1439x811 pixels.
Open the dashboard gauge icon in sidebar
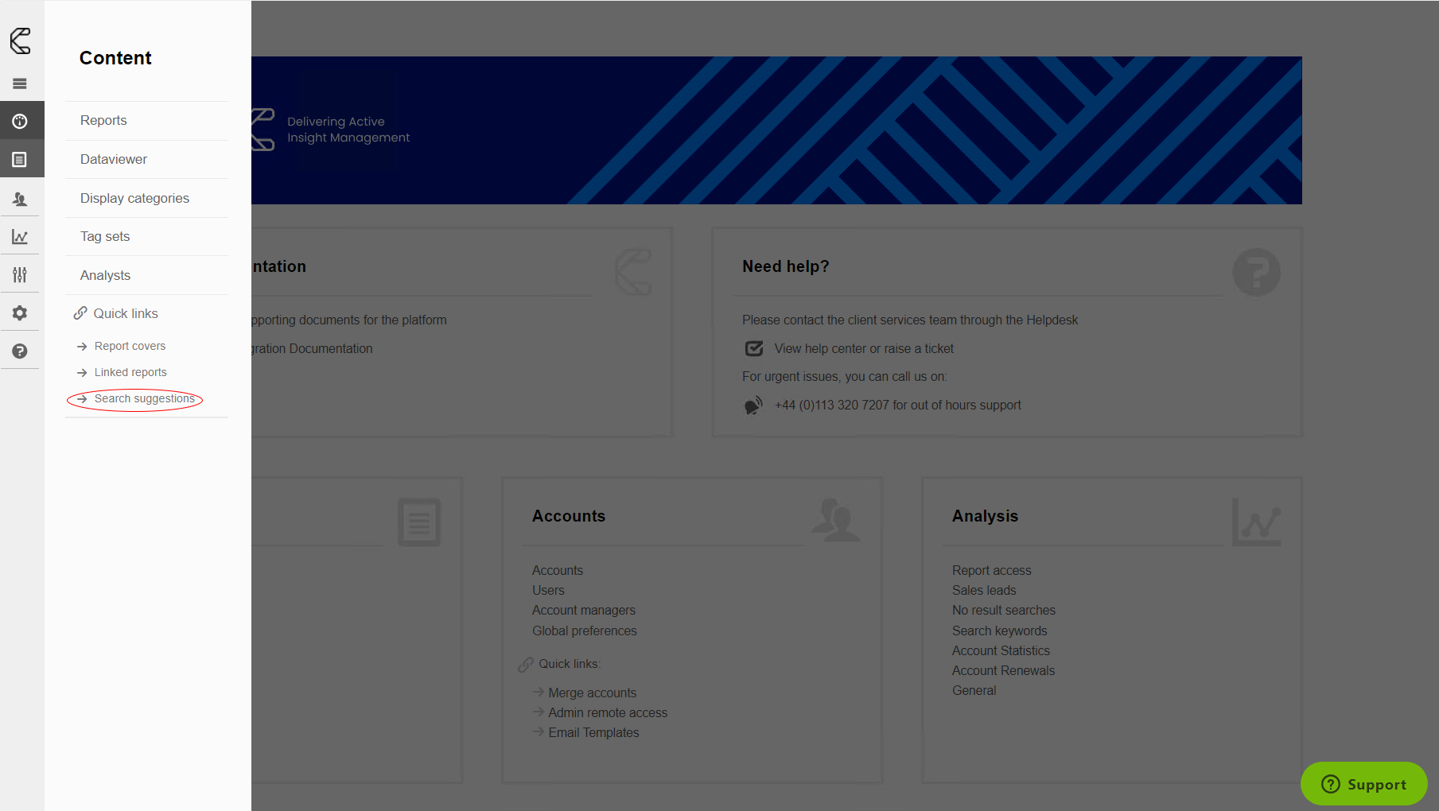pyautogui.click(x=20, y=121)
